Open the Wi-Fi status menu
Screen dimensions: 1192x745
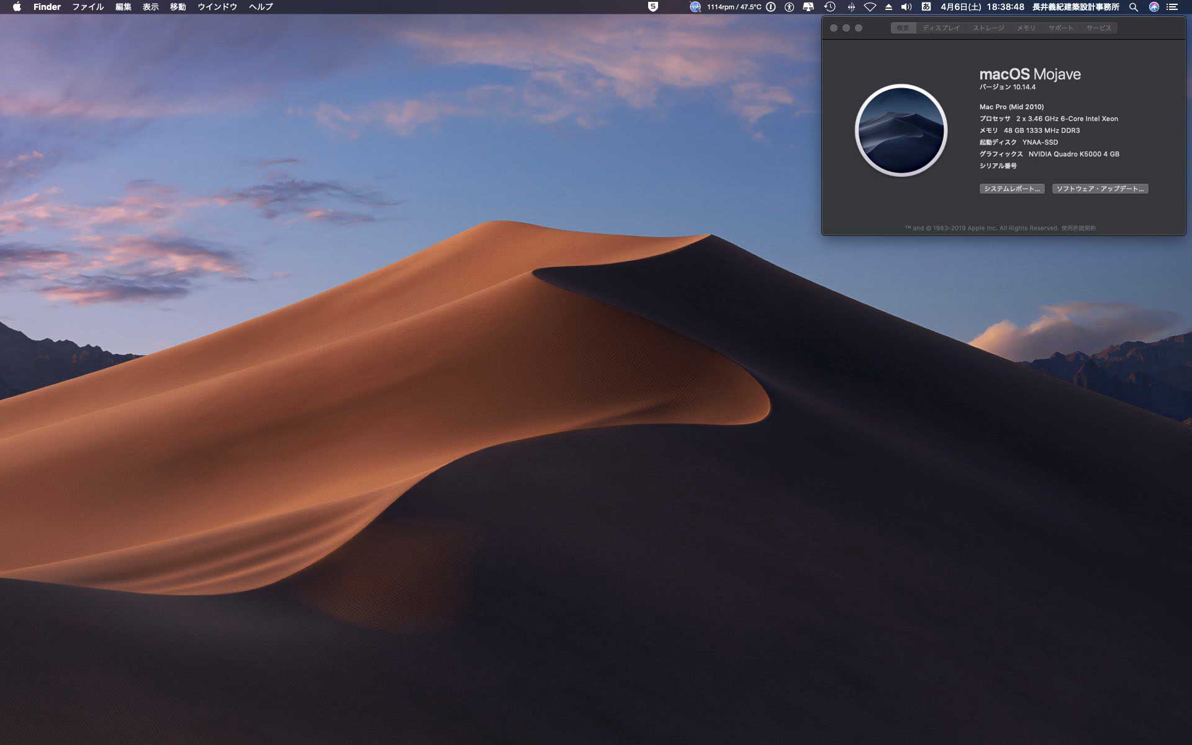point(870,7)
